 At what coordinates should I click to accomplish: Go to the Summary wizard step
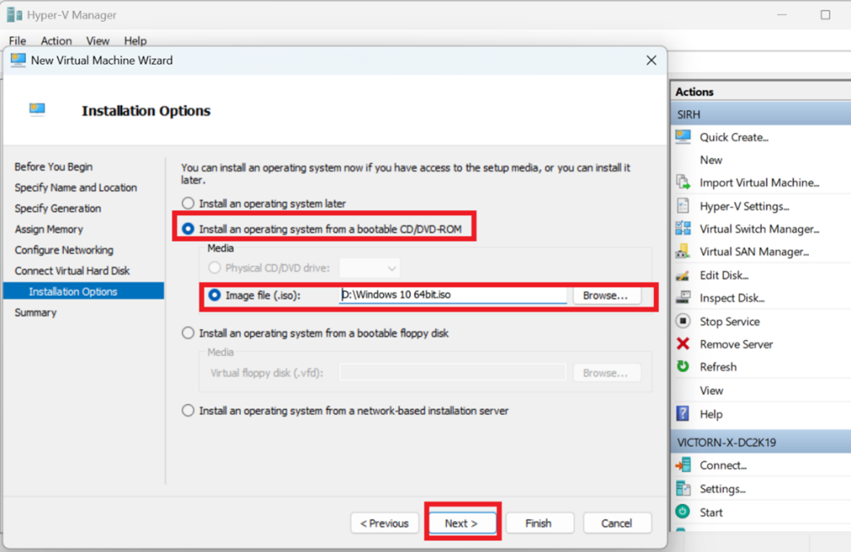click(36, 313)
